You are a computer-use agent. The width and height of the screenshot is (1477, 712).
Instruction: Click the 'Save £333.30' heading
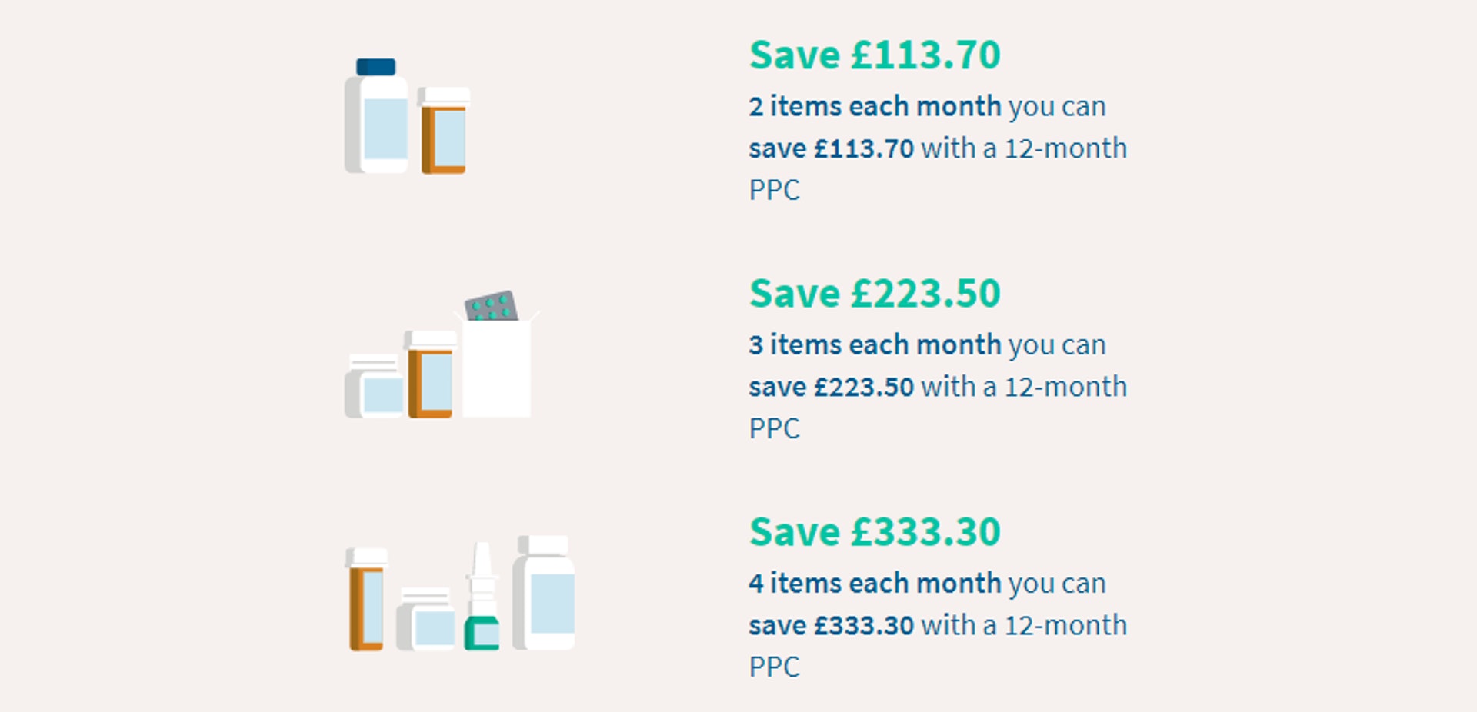click(875, 532)
